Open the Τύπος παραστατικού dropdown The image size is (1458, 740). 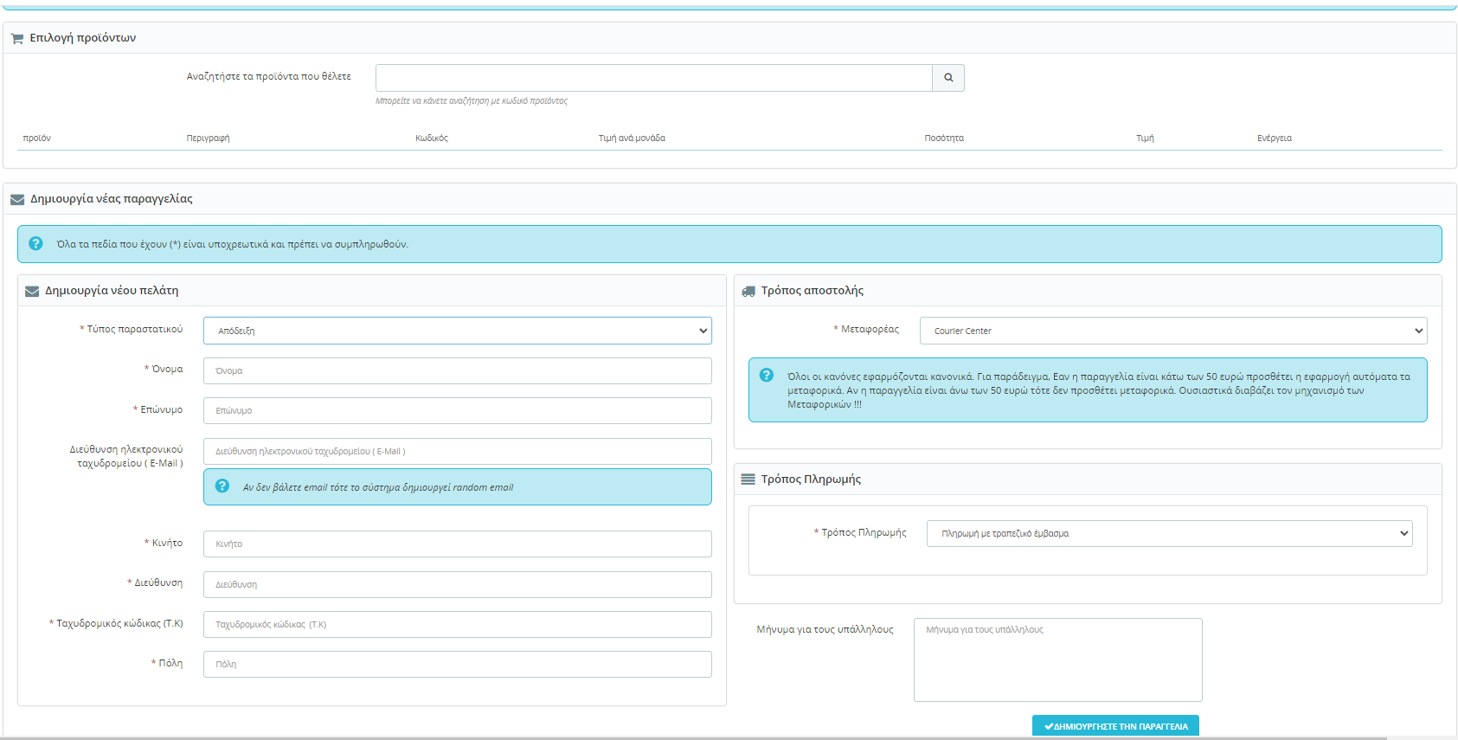(457, 331)
